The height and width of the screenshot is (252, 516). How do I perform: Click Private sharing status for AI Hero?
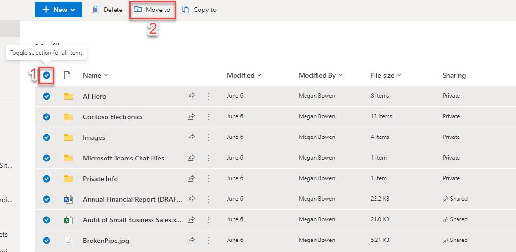451,96
